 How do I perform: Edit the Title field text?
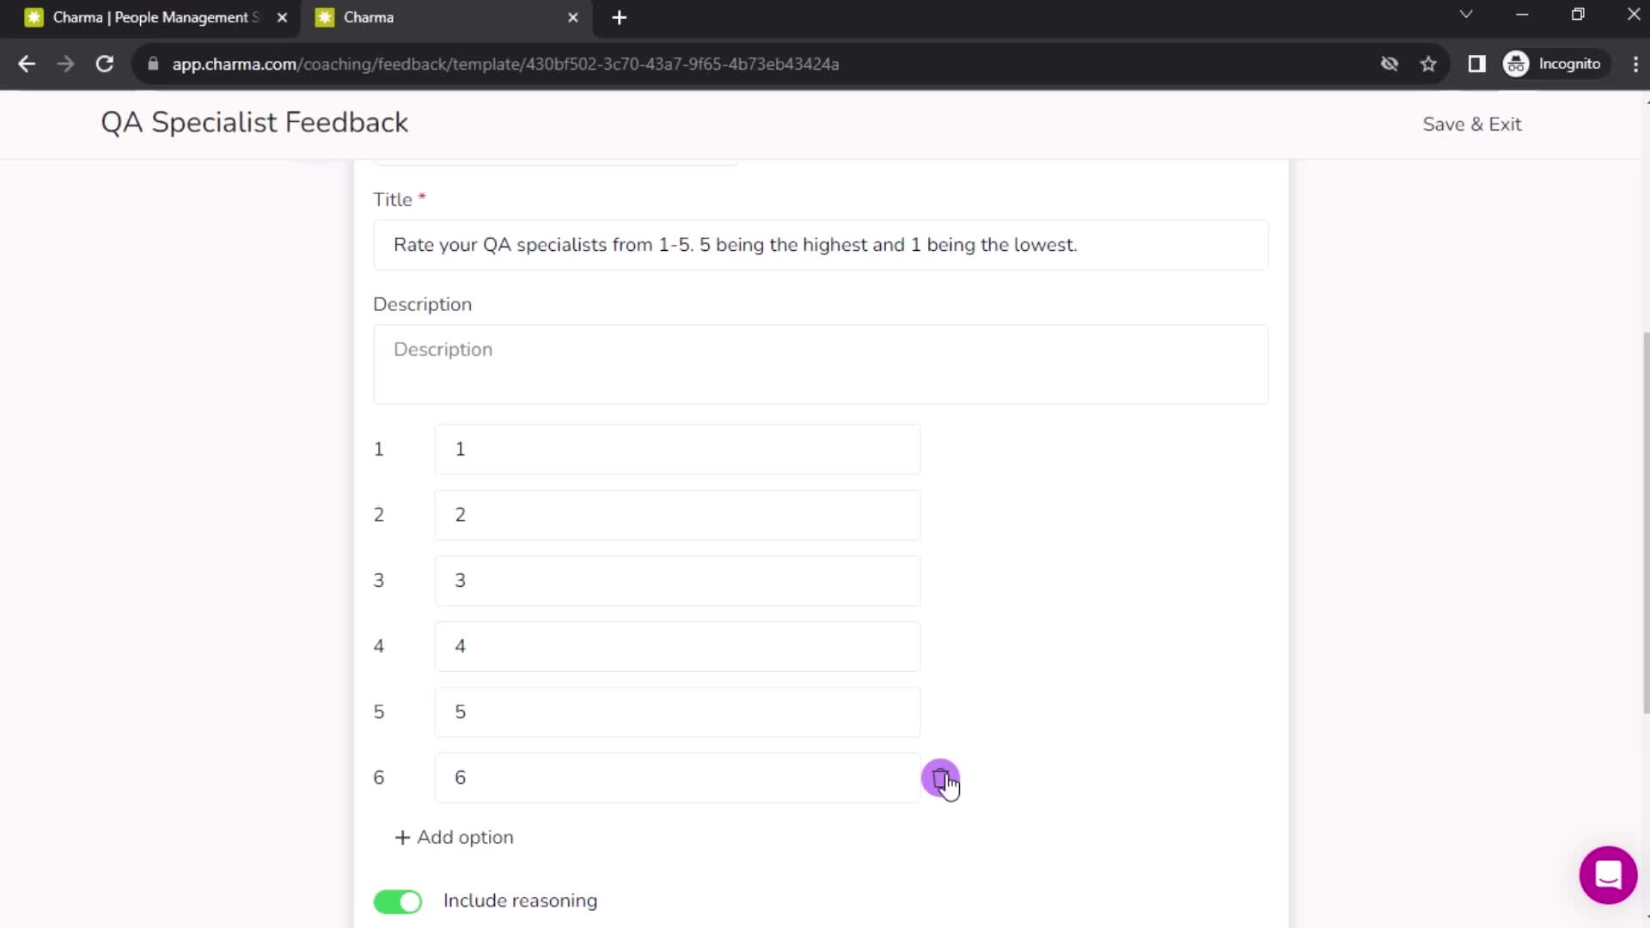821,245
